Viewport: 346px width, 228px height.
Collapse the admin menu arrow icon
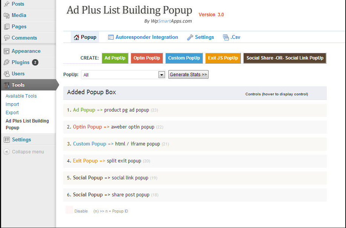[7, 152]
